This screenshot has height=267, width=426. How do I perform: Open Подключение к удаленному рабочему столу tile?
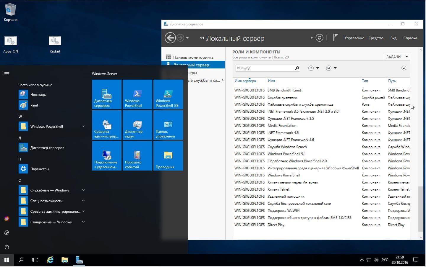coord(107,156)
